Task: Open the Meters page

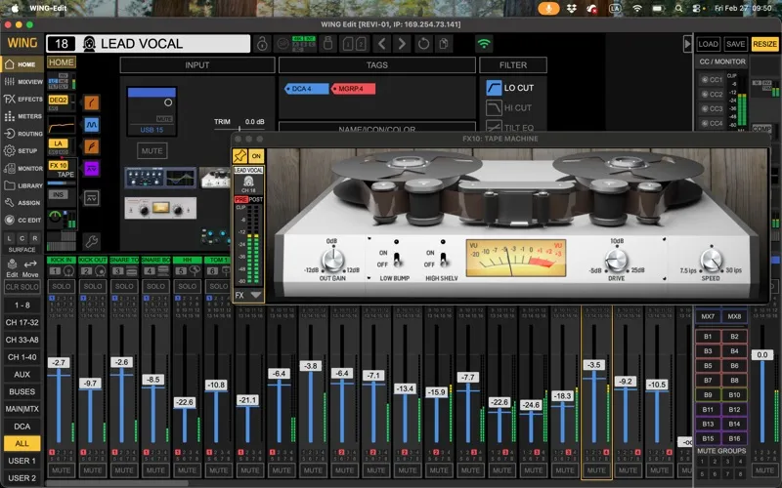Action: pos(22,116)
